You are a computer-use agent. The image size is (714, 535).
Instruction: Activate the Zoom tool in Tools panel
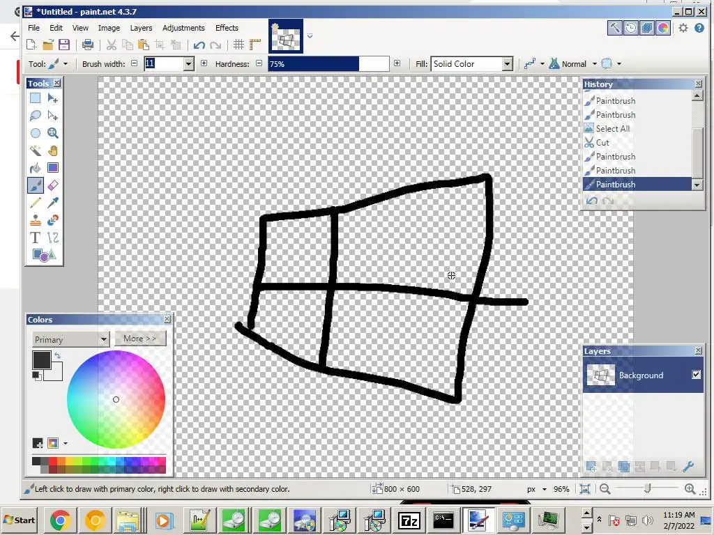click(53, 133)
